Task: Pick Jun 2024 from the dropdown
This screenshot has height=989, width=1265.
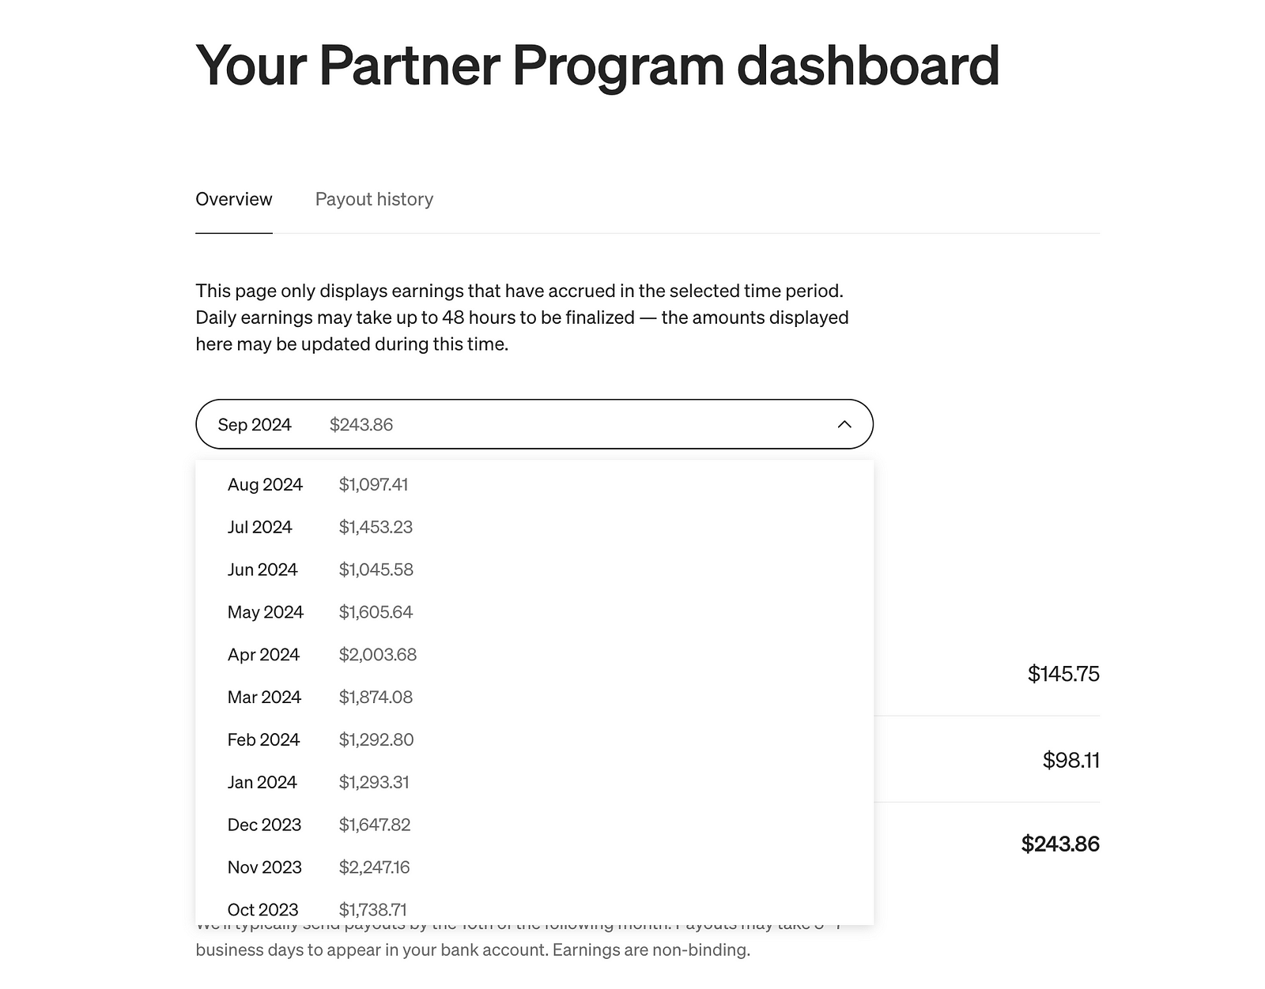Action: (x=316, y=570)
